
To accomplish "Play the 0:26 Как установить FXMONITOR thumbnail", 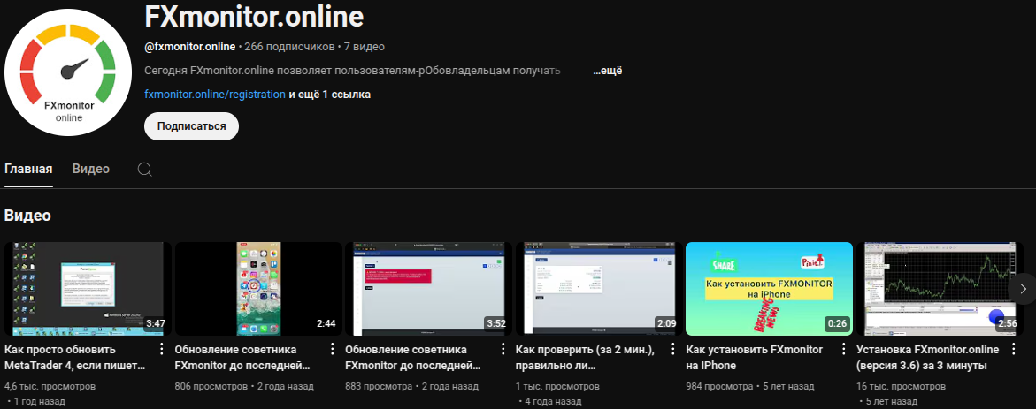I will (x=770, y=289).
